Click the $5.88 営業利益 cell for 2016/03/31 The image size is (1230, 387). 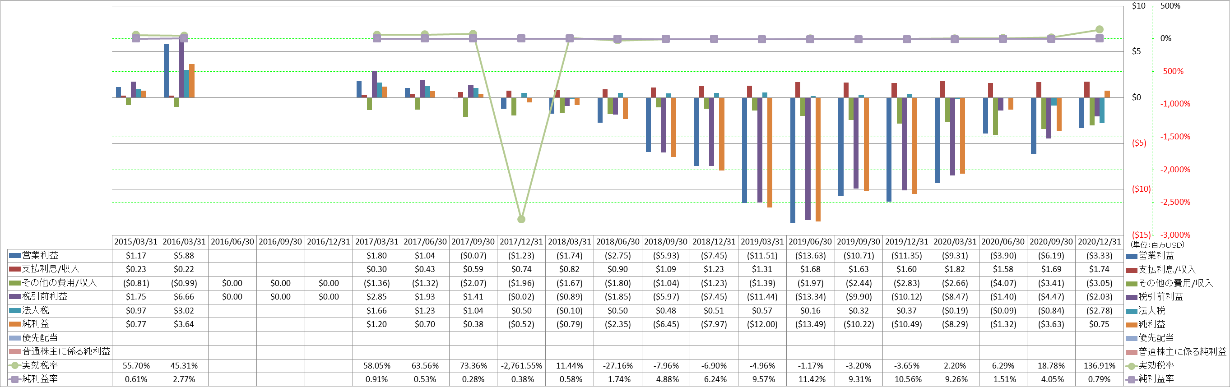tap(184, 256)
